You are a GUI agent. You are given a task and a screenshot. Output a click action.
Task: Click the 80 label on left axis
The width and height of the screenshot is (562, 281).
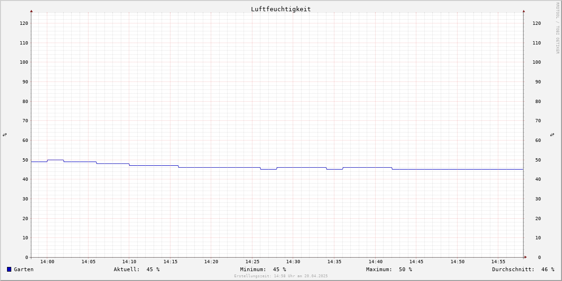[x=25, y=102]
